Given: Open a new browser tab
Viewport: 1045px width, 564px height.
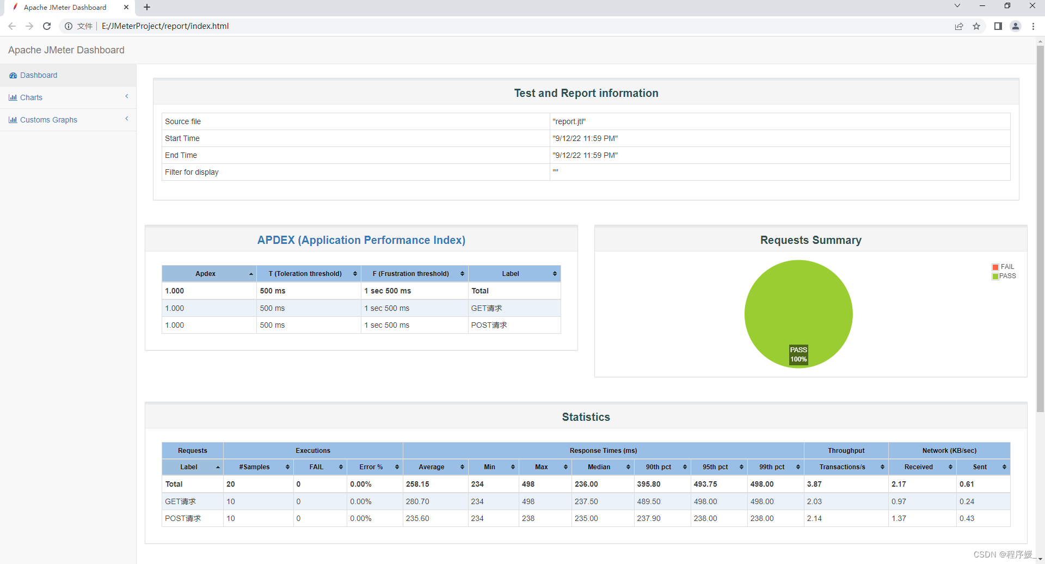Looking at the screenshot, I should click(x=147, y=7).
